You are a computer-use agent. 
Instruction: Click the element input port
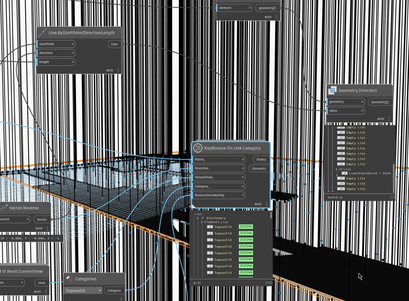[x=234, y=8]
